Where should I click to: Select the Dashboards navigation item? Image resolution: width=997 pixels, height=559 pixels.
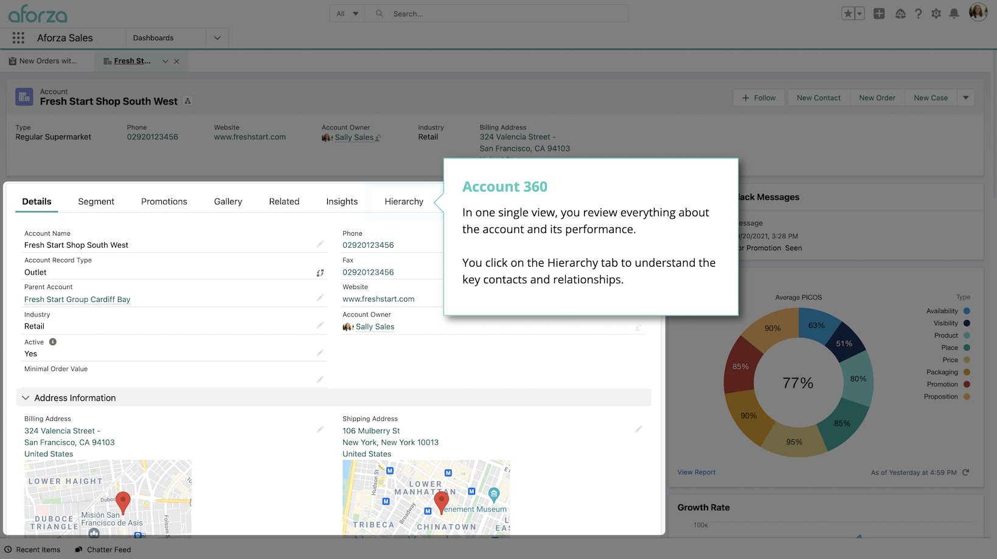click(153, 38)
